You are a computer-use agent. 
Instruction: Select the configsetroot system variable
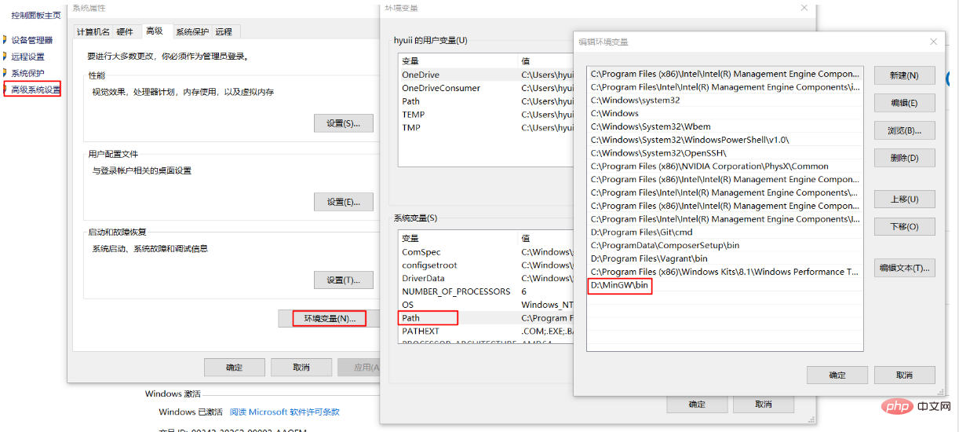487,265
